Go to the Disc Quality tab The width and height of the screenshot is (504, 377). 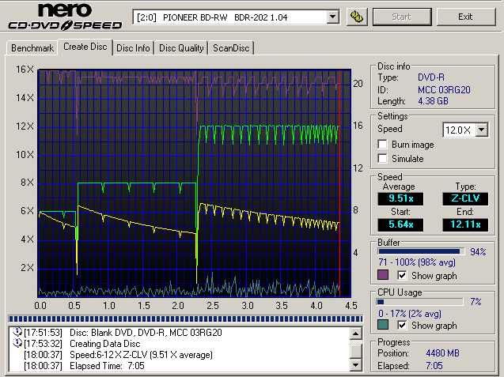pyautogui.click(x=181, y=48)
